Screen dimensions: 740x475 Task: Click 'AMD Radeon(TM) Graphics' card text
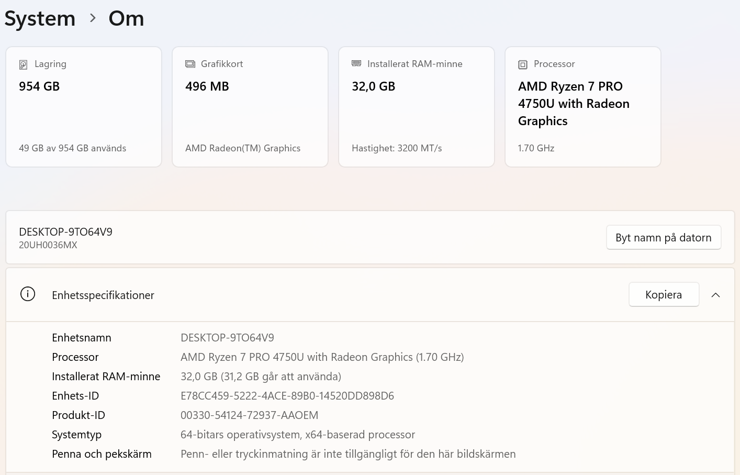(243, 148)
